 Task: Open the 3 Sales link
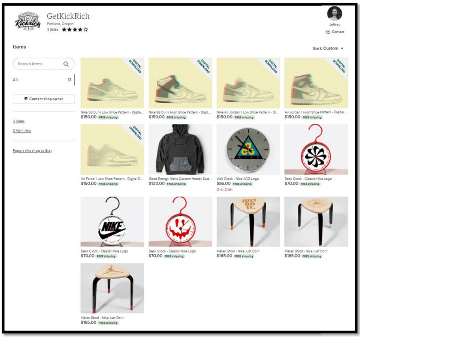[19, 121]
